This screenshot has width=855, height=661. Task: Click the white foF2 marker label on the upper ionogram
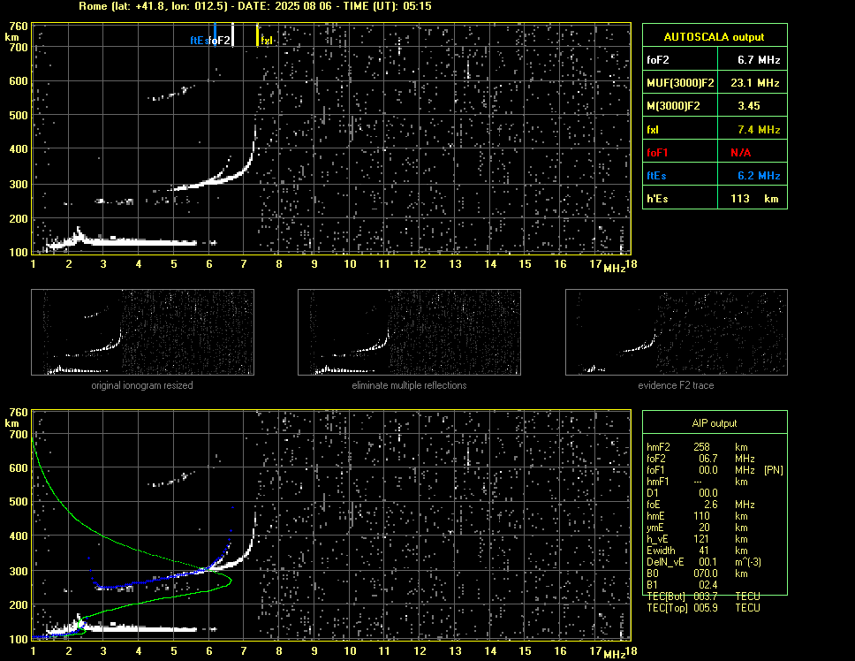pyautogui.click(x=219, y=41)
